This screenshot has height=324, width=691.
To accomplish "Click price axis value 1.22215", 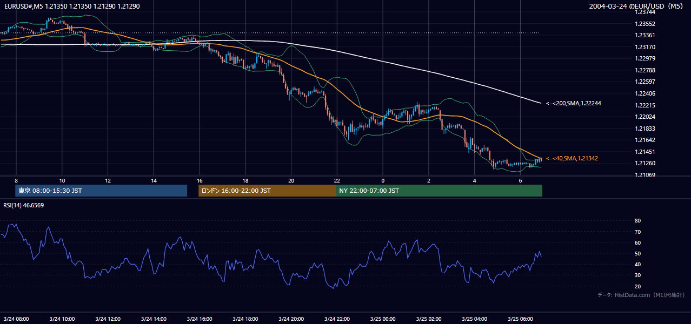I will coord(644,105).
